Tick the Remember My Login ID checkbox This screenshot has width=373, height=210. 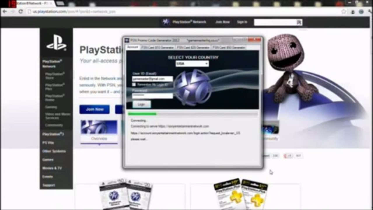coord(134,84)
